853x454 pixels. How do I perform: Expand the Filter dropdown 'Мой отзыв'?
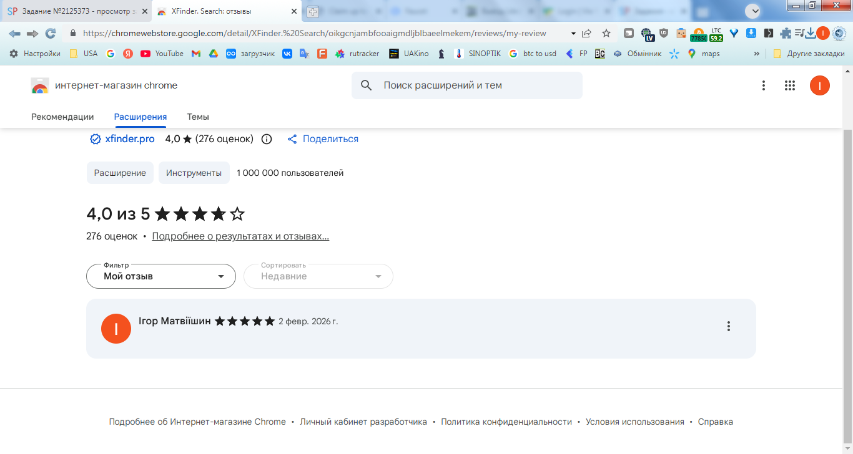pyautogui.click(x=161, y=276)
